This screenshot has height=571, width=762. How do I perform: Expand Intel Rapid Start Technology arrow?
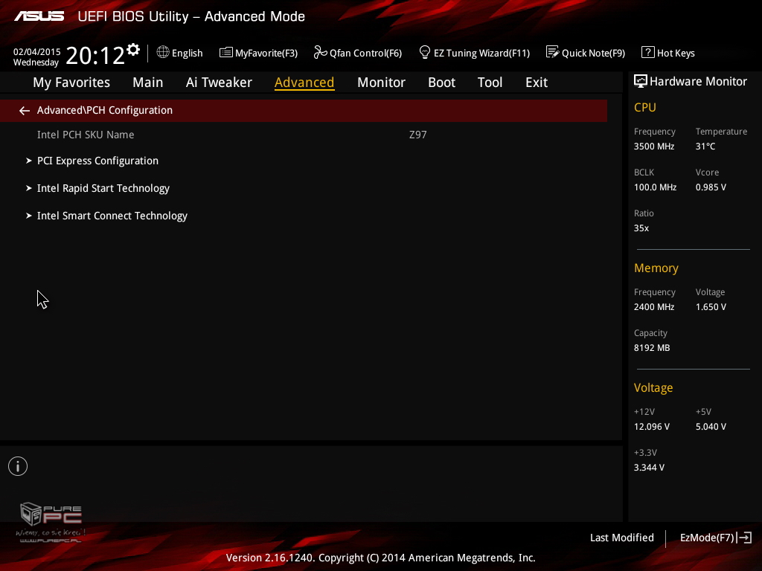pos(29,188)
